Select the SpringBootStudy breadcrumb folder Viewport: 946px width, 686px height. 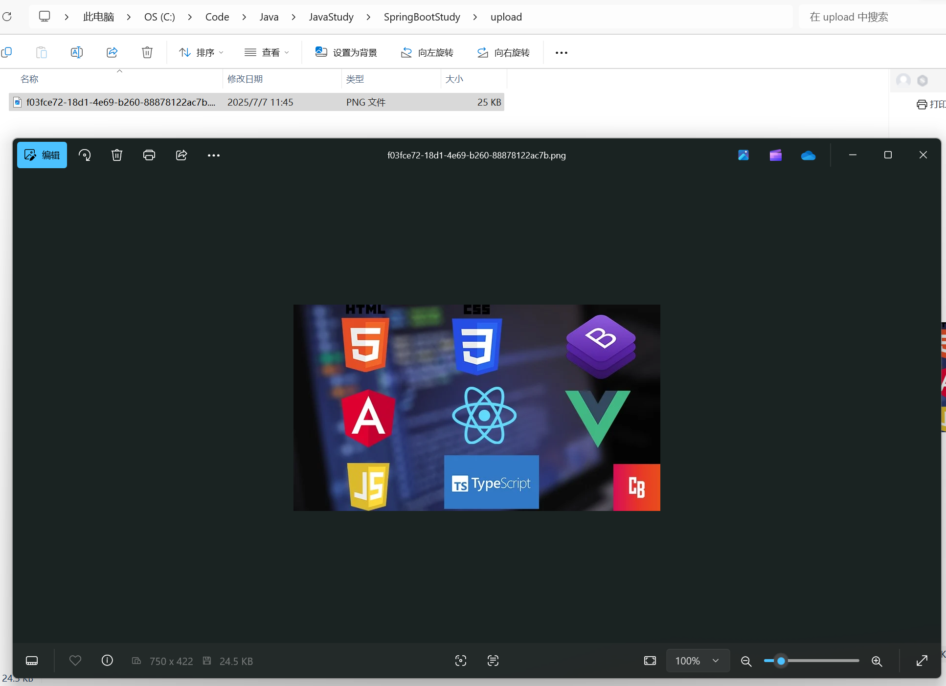pos(422,17)
